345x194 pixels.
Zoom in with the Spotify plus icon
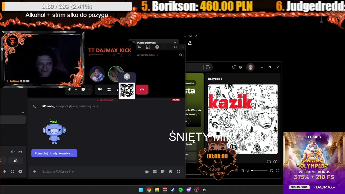coord(275,162)
